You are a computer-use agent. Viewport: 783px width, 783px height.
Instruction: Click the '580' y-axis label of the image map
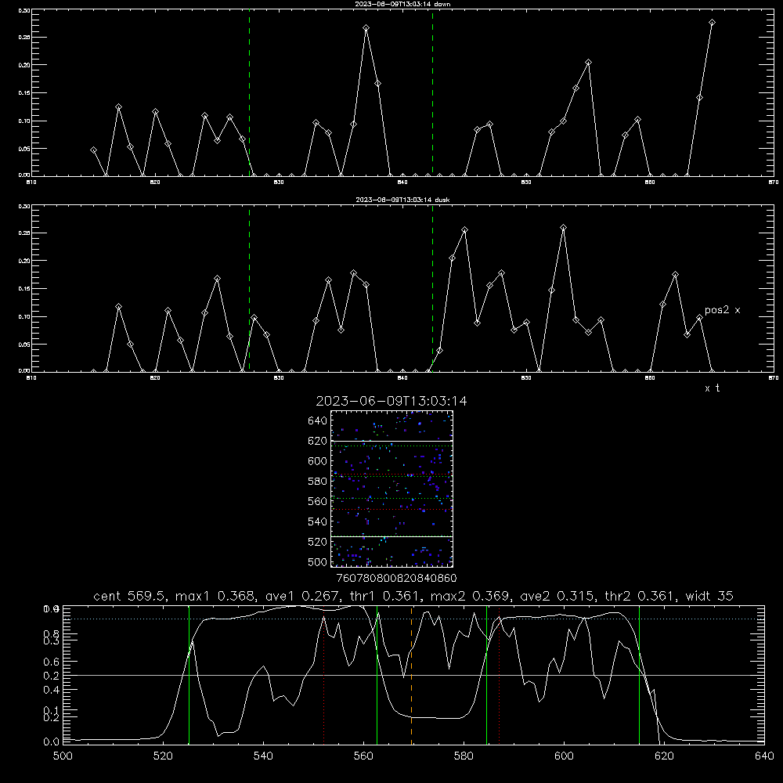[x=318, y=482]
